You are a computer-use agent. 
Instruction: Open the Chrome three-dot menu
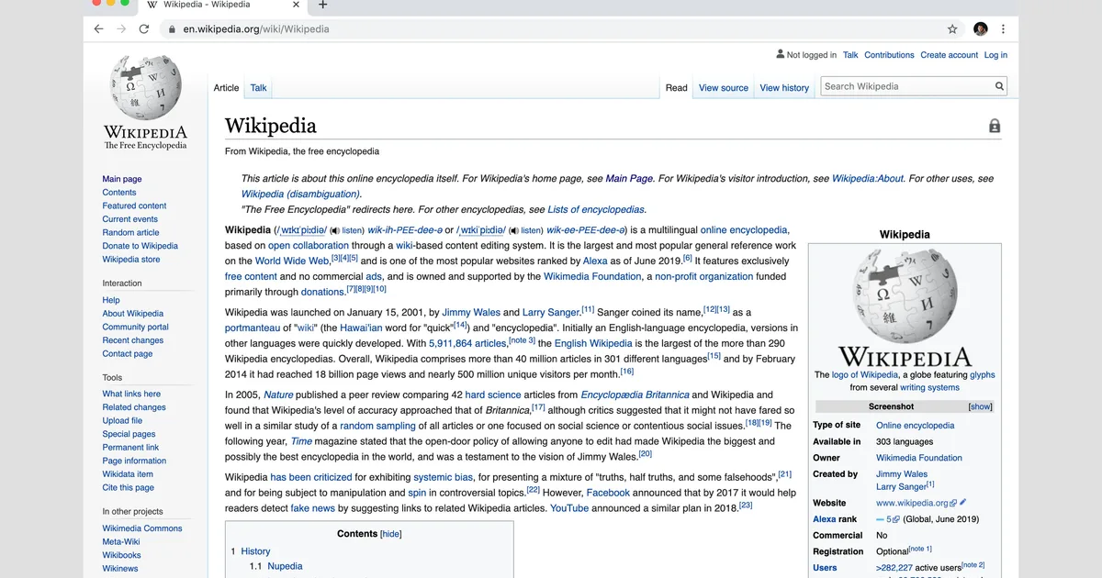(1003, 28)
